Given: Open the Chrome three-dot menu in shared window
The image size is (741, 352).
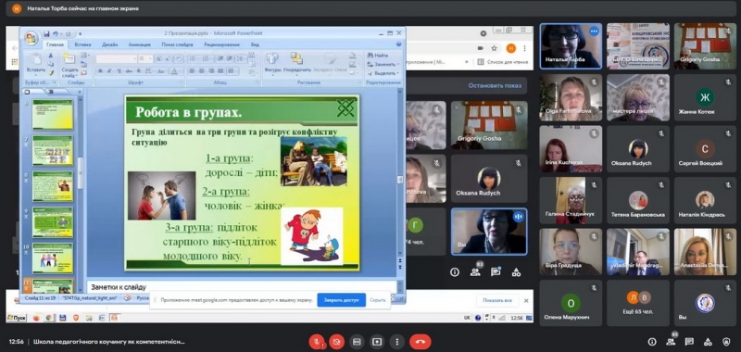Looking at the screenshot, I should click(524, 48).
